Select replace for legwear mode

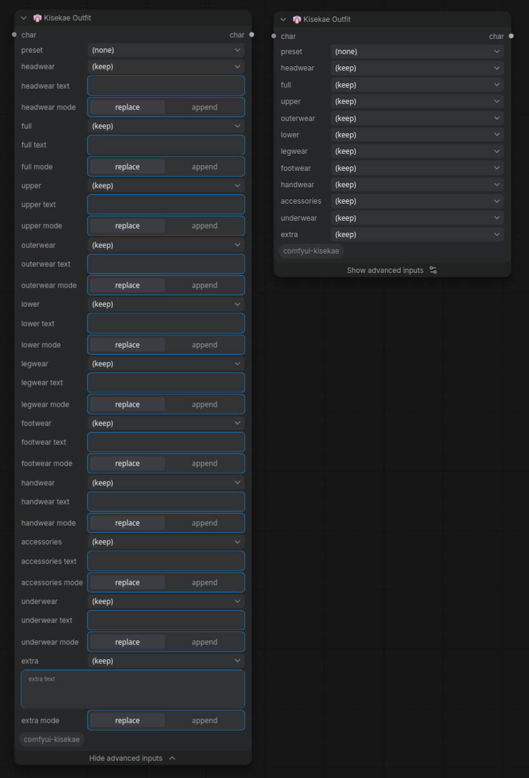point(128,404)
